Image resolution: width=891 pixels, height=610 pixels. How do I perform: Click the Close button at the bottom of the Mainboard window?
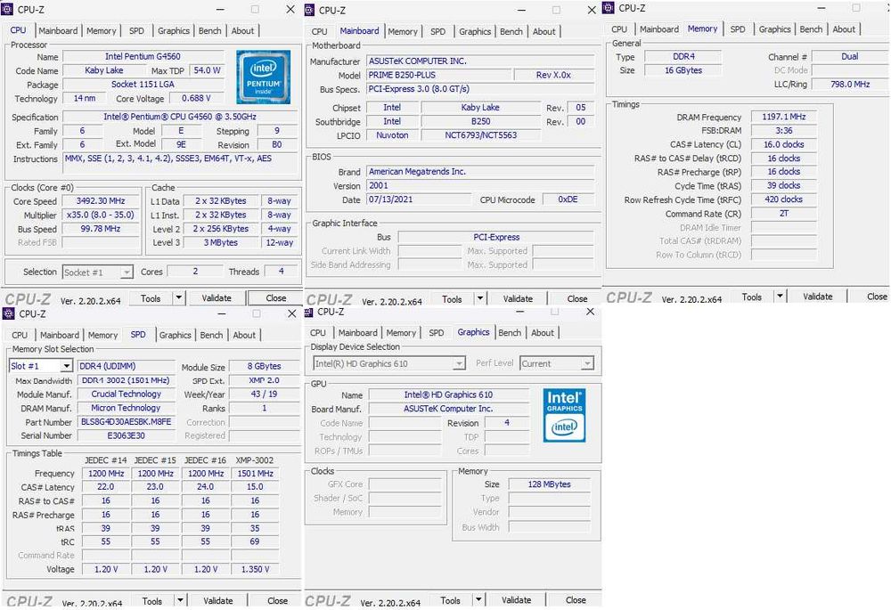(576, 298)
